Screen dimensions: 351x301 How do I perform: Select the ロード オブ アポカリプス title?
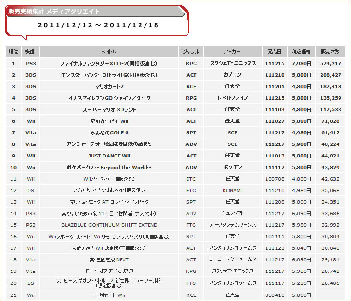click(109, 271)
